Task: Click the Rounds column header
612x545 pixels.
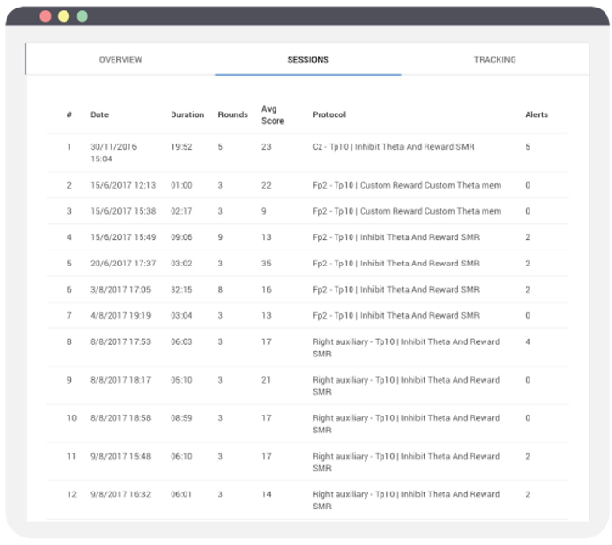Action: tap(232, 115)
